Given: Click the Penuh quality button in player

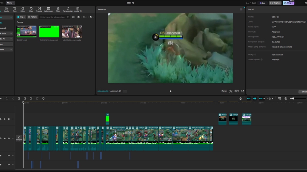Looking at the screenshot, I should click(x=224, y=91).
